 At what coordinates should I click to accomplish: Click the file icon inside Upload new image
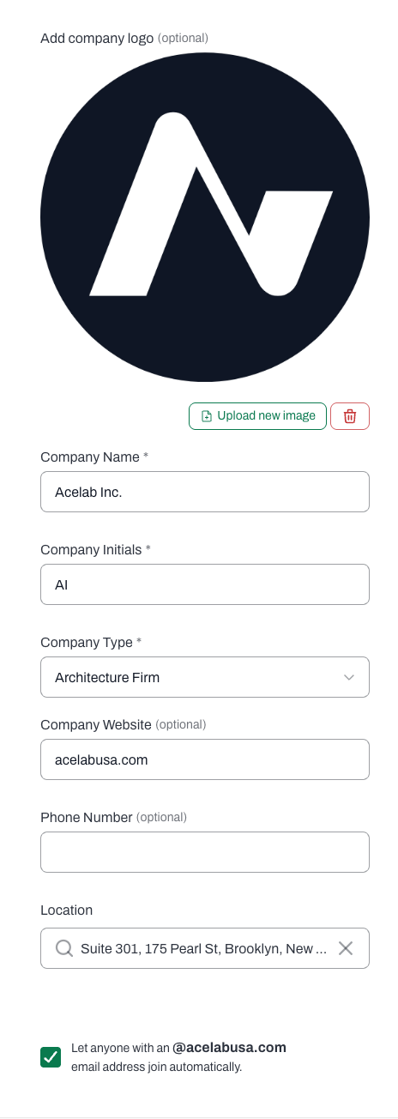[206, 416]
